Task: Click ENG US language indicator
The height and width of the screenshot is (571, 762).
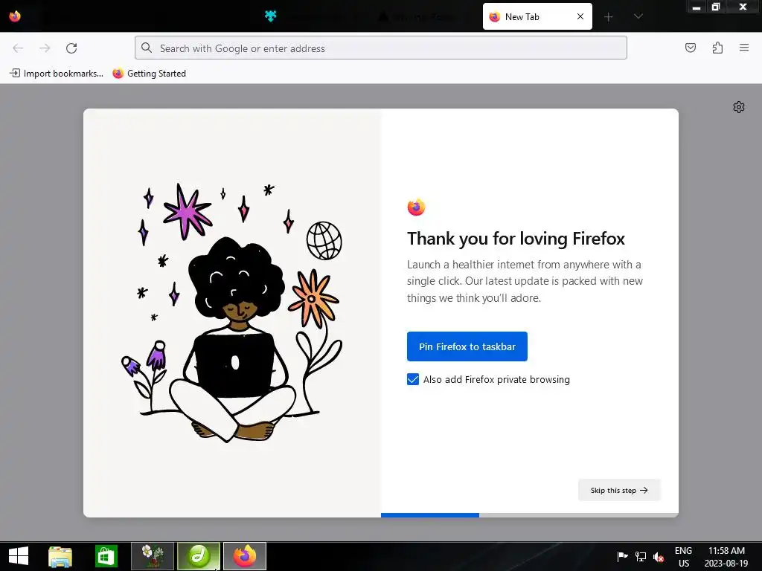Action: click(x=683, y=556)
